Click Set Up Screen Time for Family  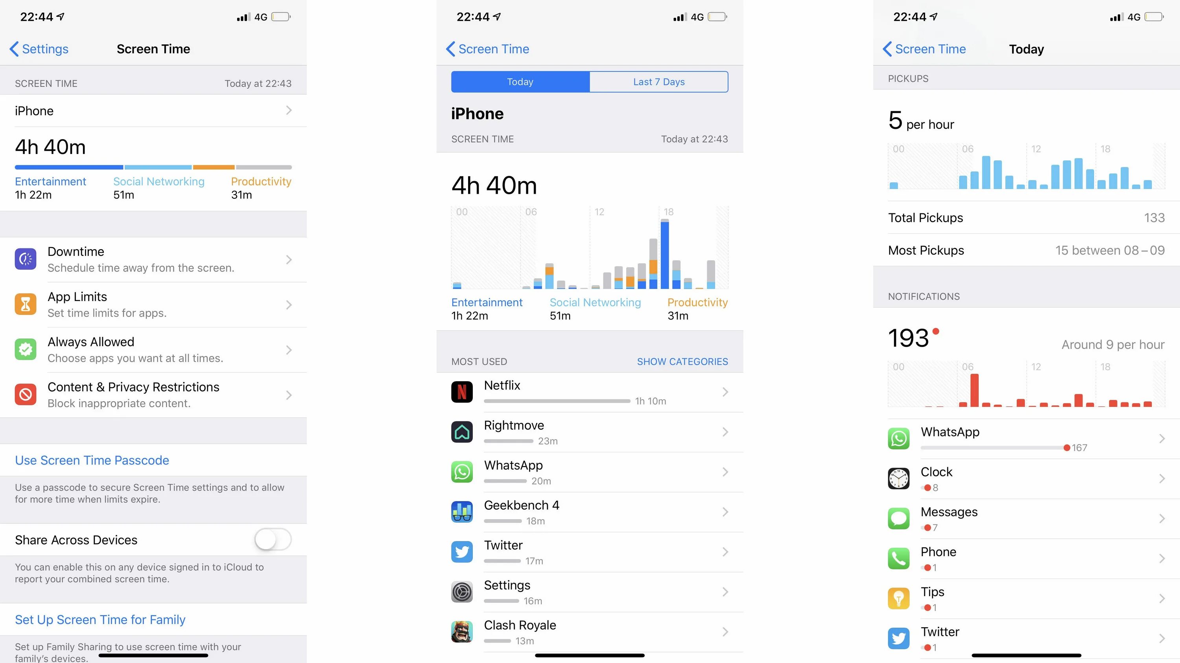tap(100, 619)
